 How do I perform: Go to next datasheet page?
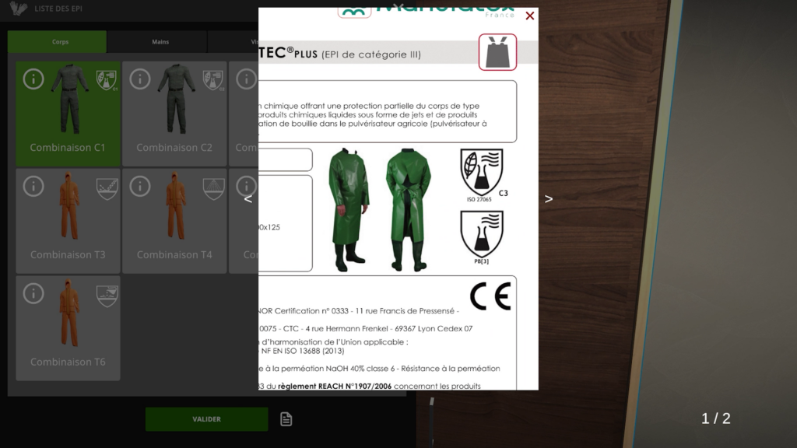549,199
